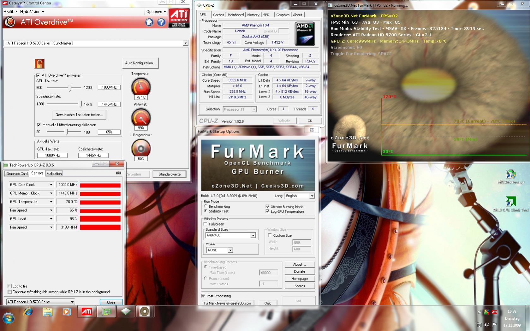Expand GPU Memory Clock sensor dropdown
Image resolution: width=530 pixels, height=331 pixels.
click(x=51, y=193)
